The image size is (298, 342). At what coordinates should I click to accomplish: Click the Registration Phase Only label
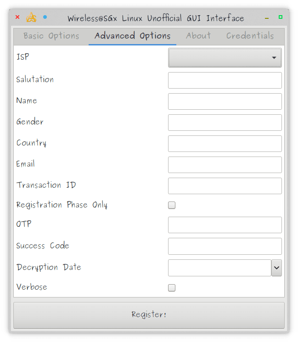point(62,205)
